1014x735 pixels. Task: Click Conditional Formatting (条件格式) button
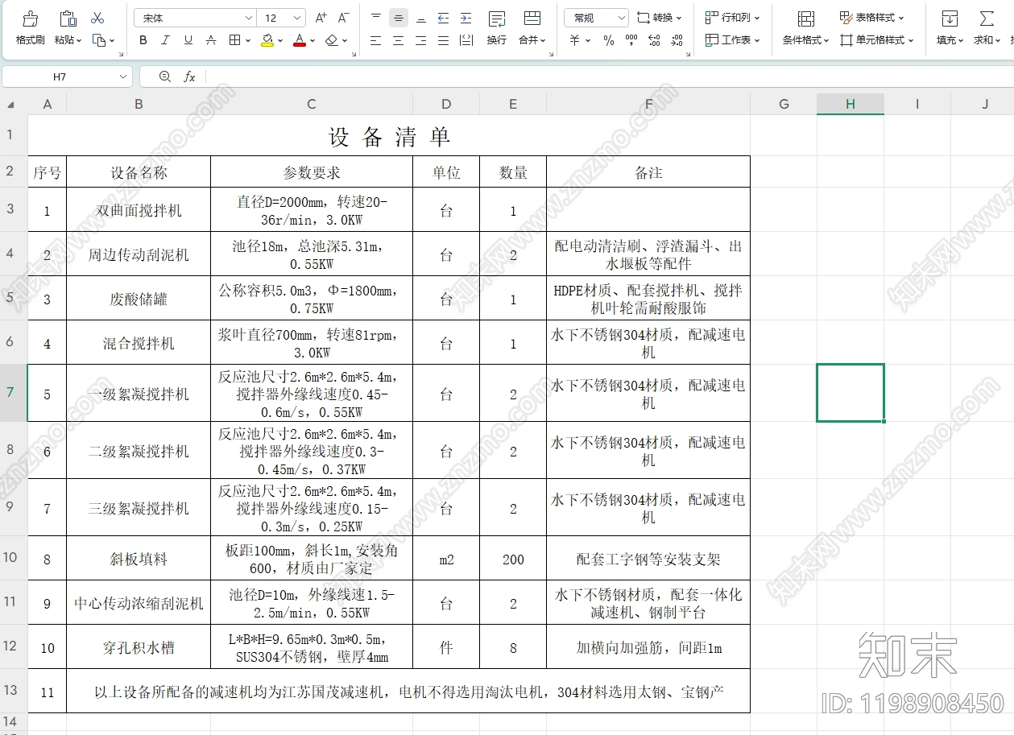point(805,28)
